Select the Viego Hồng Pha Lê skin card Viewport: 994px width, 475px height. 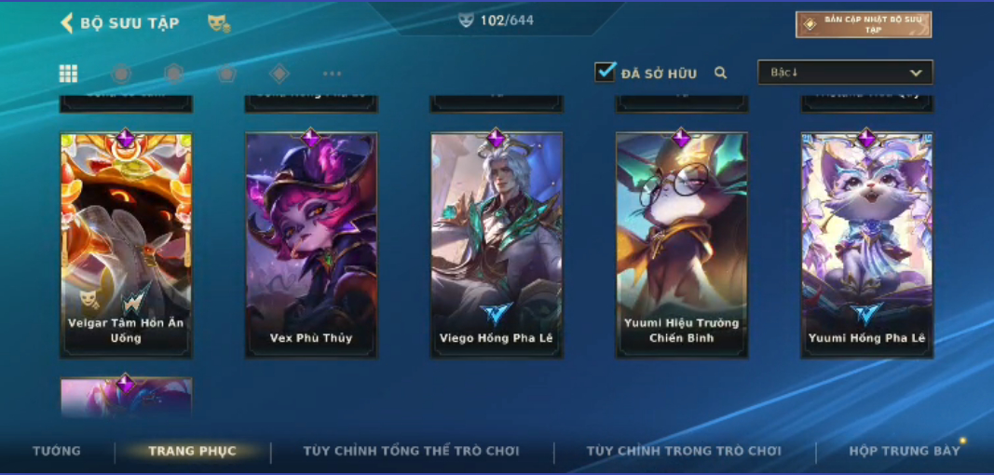click(497, 246)
